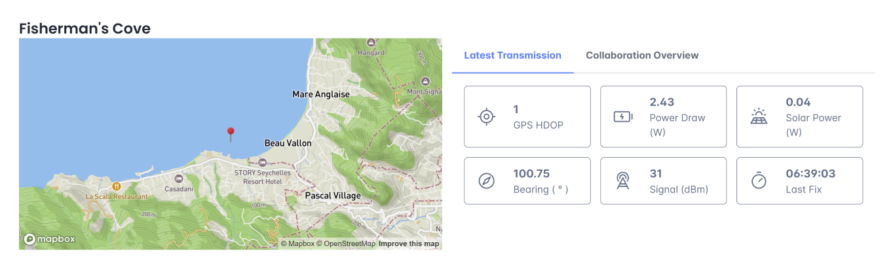895x269 pixels.
Task: Click the Fisherman's Cove heading
Action: (x=85, y=29)
